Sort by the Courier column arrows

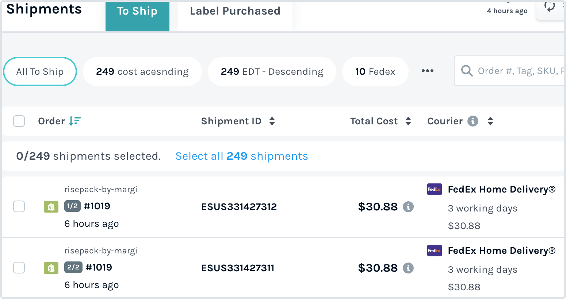490,121
